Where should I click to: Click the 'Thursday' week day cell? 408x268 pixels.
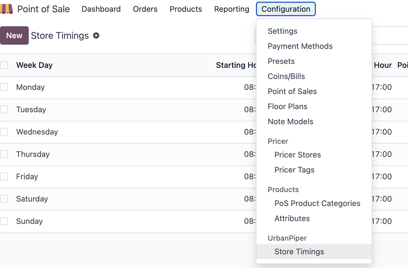[x=33, y=154]
